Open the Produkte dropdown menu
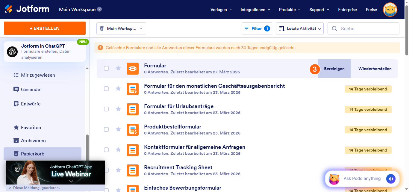Viewport: 409px width, 192px height. [x=289, y=10]
